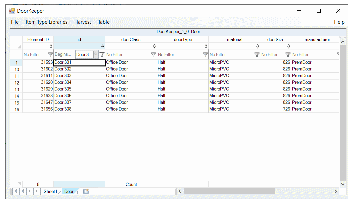This screenshot has height=206, width=355.
Task: Expand the Door 3 filter value dropdown
Action: coord(96,54)
